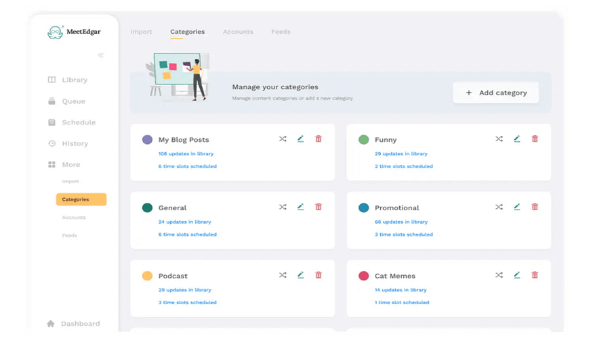Screen dimensions: 593x342
Task: Click the red Cat Memes color dot
Action: pyautogui.click(x=363, y=276)
